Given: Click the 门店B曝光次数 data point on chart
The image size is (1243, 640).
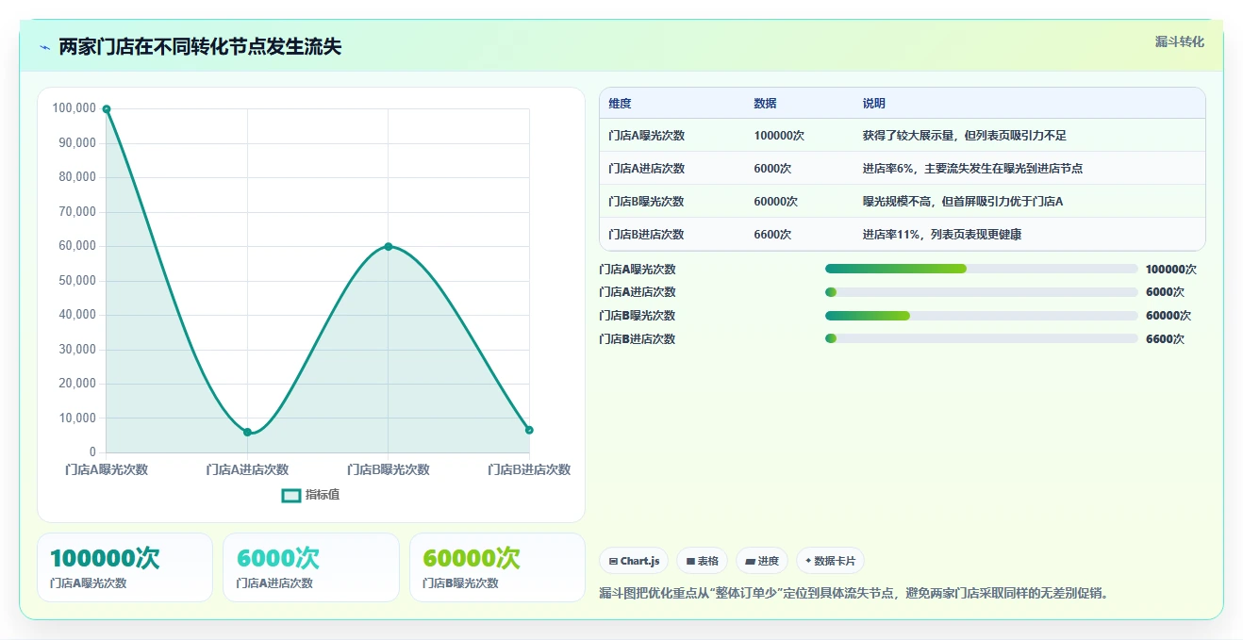Looking at the screenshot, I should tap(388, 246).
